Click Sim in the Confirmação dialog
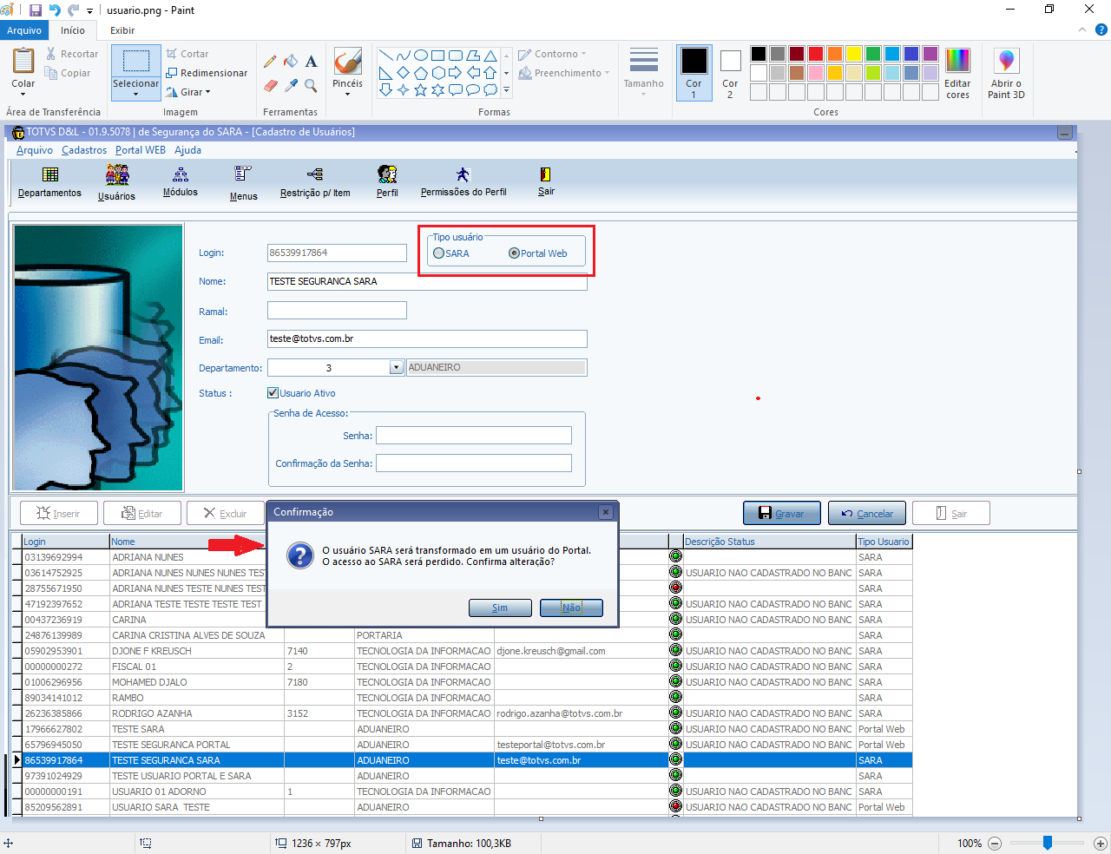The height and width of the screenshot is (854, 1111). tap(500, 608)
